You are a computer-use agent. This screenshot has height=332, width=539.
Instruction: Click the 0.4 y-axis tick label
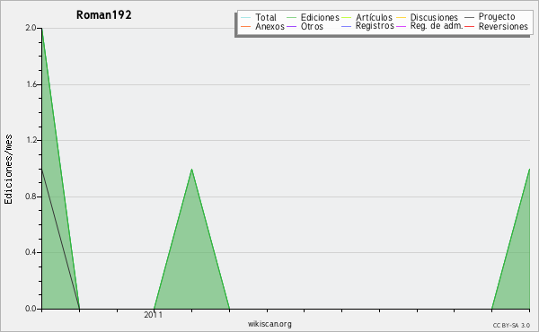pyautogui.click(x=31, y=252)
